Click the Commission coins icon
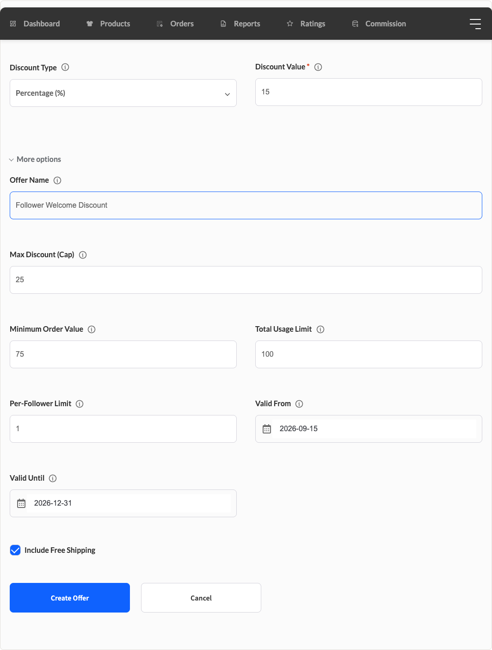492x650 pixels. coord(355,24)
